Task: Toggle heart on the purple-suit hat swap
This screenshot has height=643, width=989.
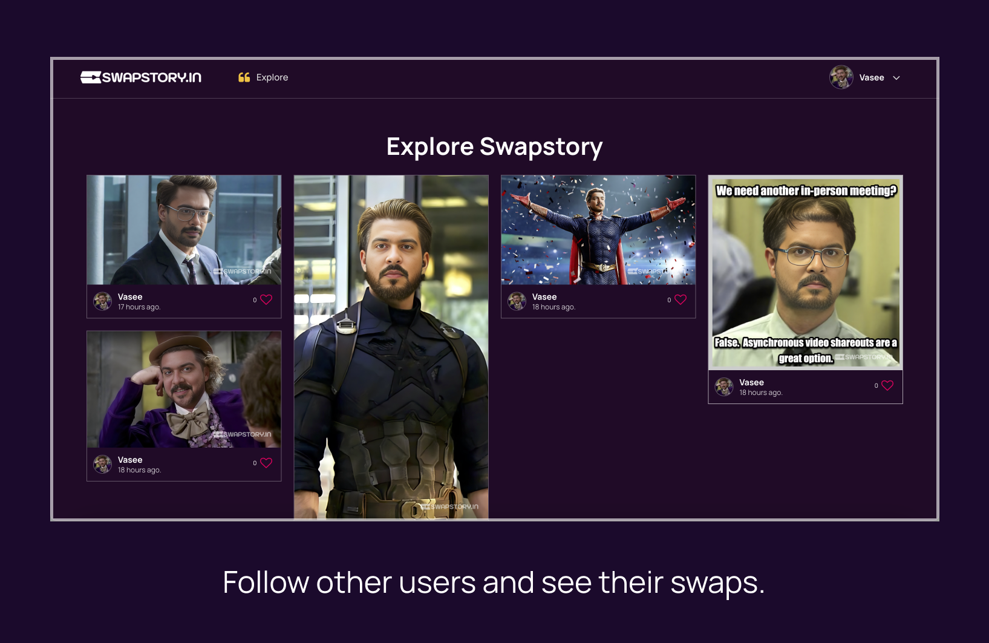Action: 266,463
